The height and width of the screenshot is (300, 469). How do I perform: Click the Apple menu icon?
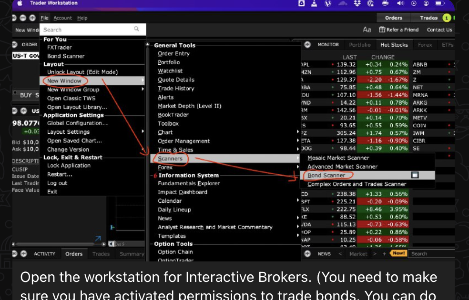pos(20,3)
